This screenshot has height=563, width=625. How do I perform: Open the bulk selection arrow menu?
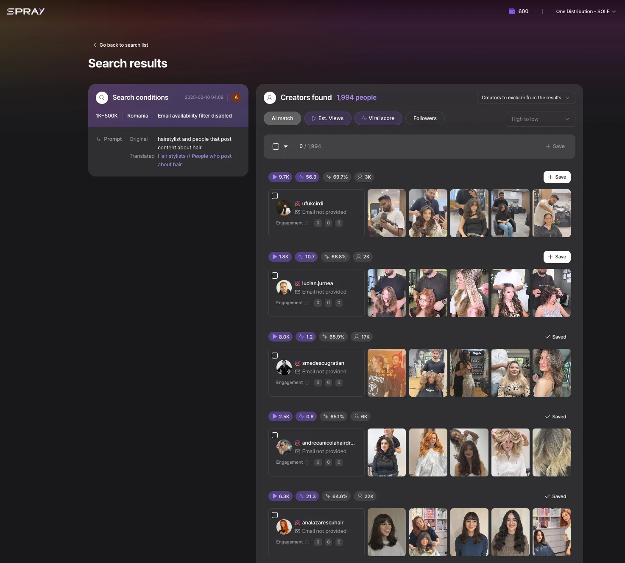click(x=286, y=146)
